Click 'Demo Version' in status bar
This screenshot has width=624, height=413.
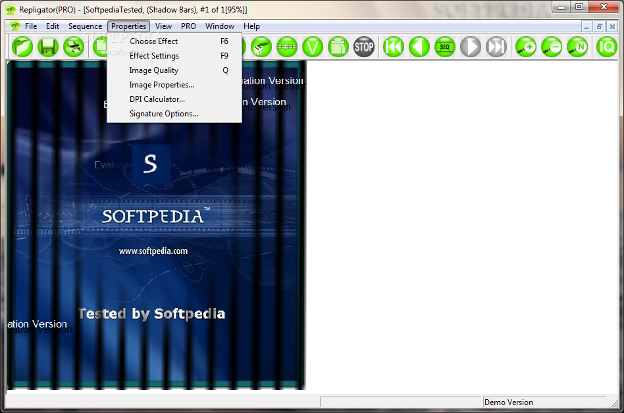pos(508,402)
